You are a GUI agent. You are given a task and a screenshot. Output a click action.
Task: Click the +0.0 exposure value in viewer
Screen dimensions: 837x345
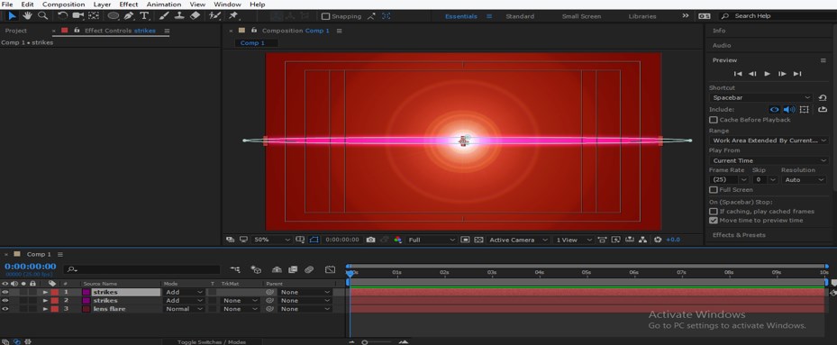tap(673, 240)
